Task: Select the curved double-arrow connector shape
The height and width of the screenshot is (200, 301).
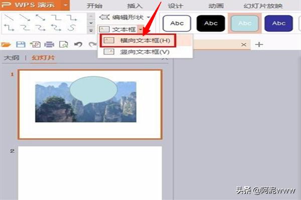Action: [x=56, y=28]
